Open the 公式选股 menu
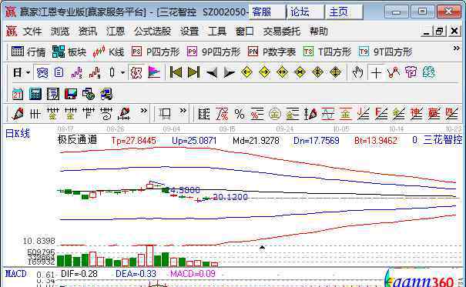The width and height of the screenshot is (466, 287). tap(153, 32)
